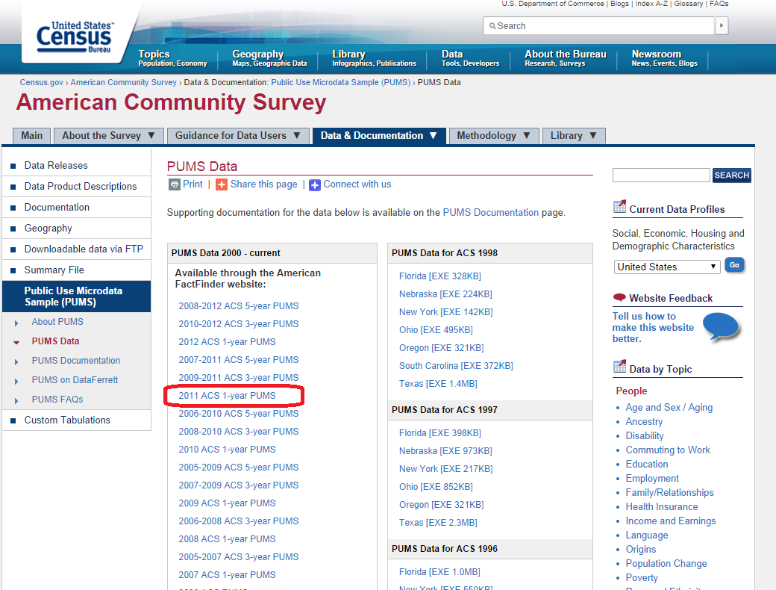Open Income and Earnings topic link
The image size is (776, 590).
point(671,521)
